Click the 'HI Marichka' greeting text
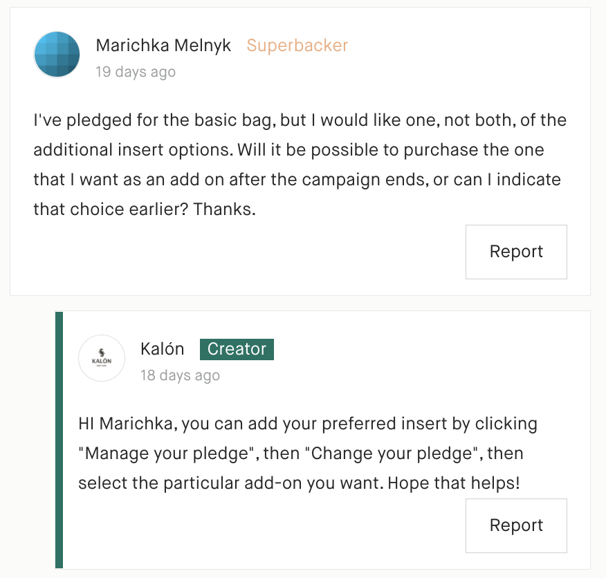The image size is (606, 578). pyautogui.click(x=127, y=423)
